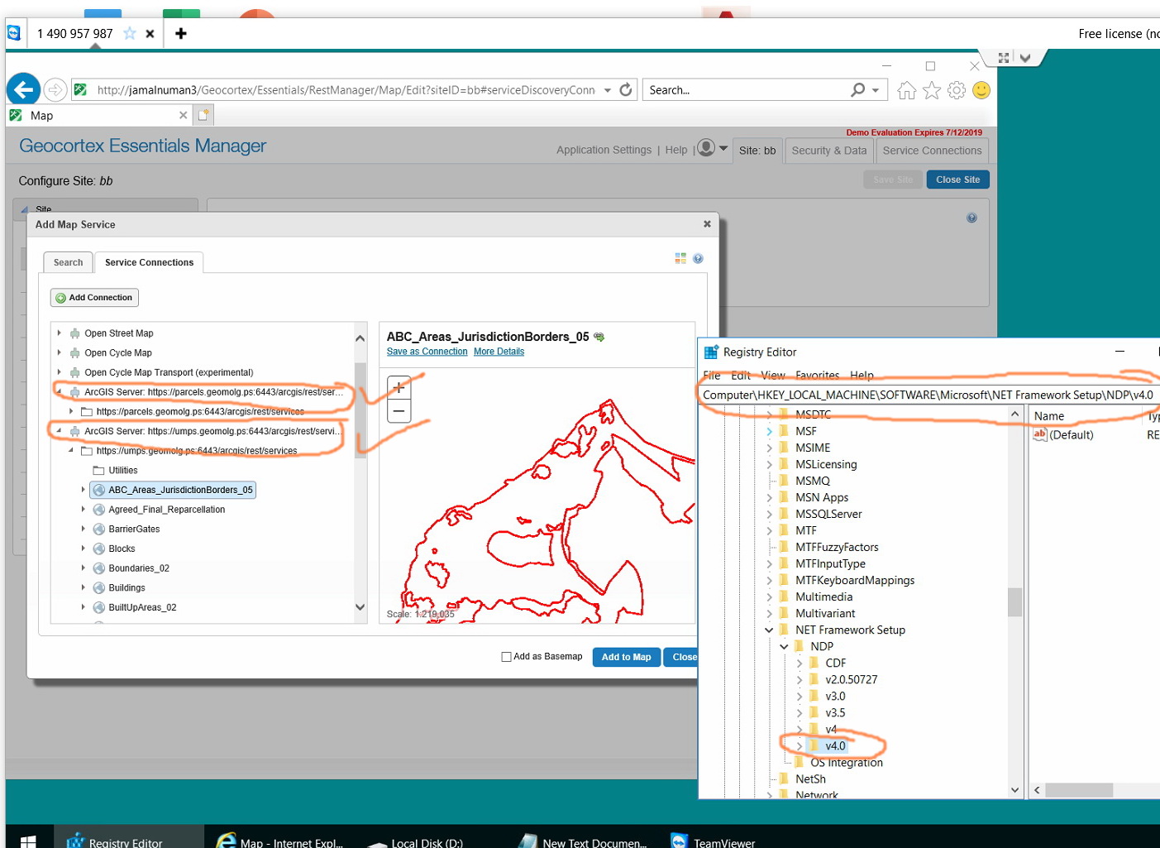Open the Utilities folder
Image resolution: width=1160 pixels, height=848 pixels.
[x=122, y=471]
